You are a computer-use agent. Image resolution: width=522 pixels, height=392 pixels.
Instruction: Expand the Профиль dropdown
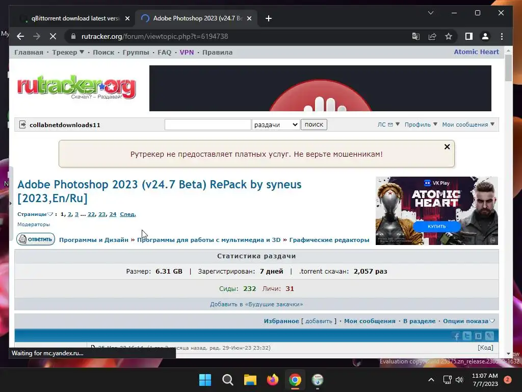[x=421, y=125]
